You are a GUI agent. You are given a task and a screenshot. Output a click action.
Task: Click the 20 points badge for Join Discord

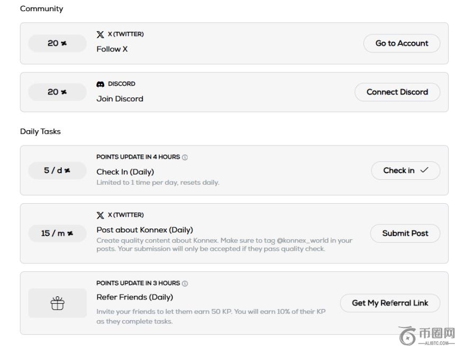click(x=57, y=92)
